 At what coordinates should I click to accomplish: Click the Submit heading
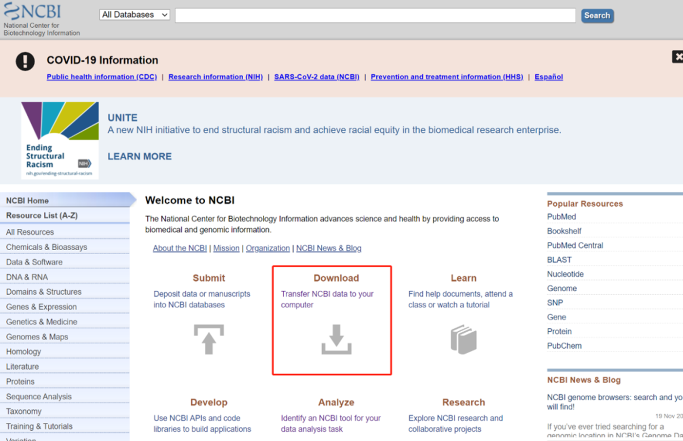coord(209,278)
